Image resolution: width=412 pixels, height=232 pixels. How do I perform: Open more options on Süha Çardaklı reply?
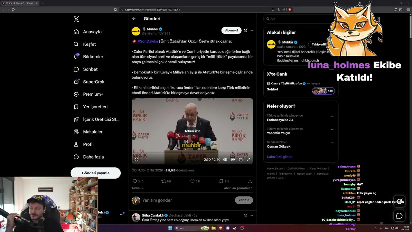pos(251,215)
